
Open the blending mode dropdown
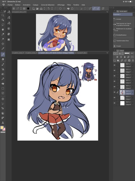[x=121, y=54]
